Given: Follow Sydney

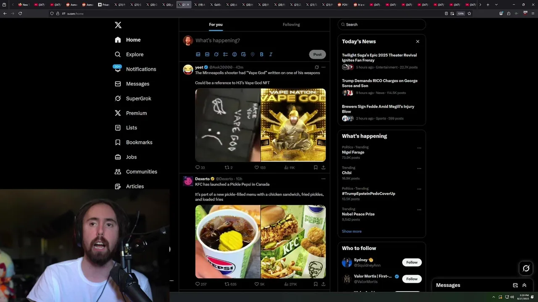Looking at the screenshot, I should pyautogui.click(x=412, y=263).
